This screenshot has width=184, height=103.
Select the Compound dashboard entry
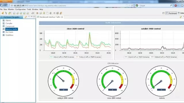coord(10,26)
